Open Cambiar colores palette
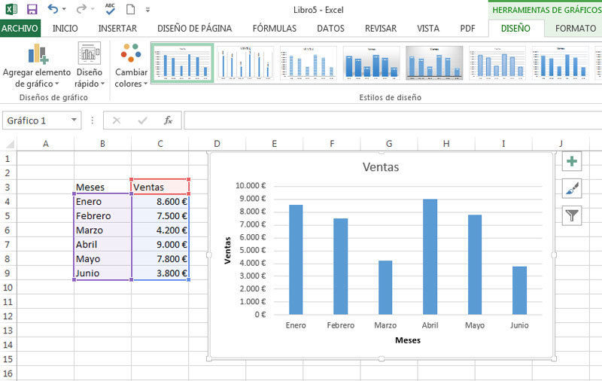Image resolution: width=602 pixels, height=381 pixels. [131, 67]
